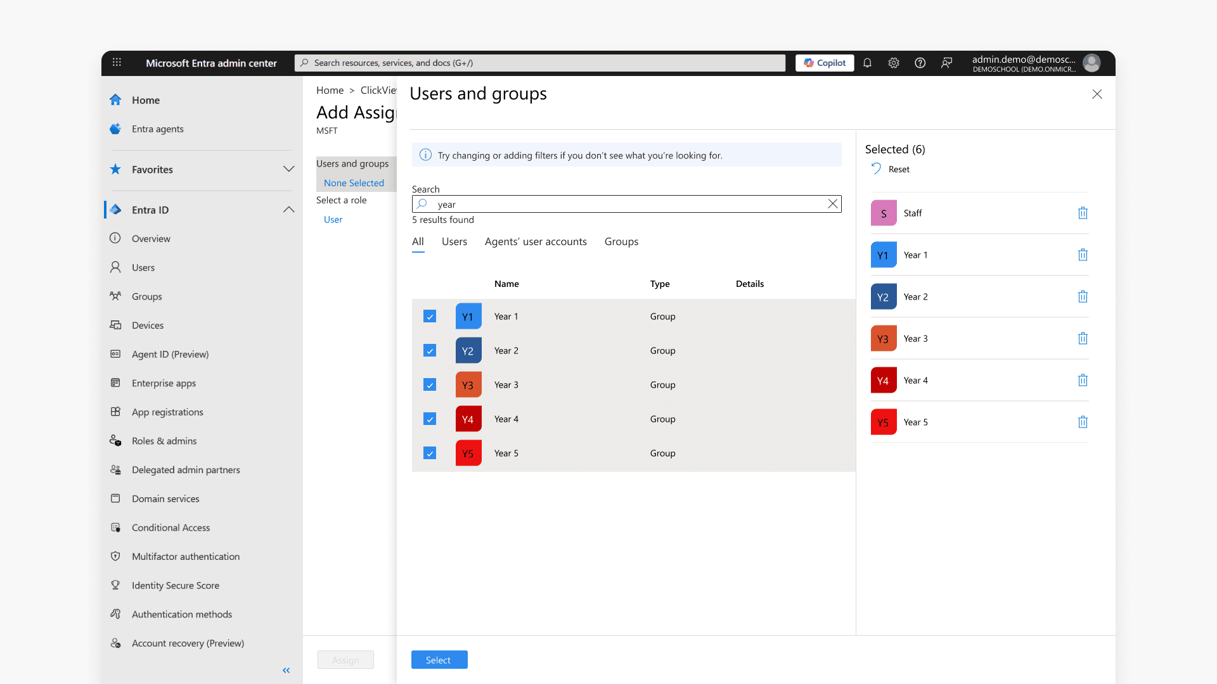This screenshot has width=1217, height=684.
Task: Uncheck the Year 1 group checkbox
Action: (x=430, y=316)
